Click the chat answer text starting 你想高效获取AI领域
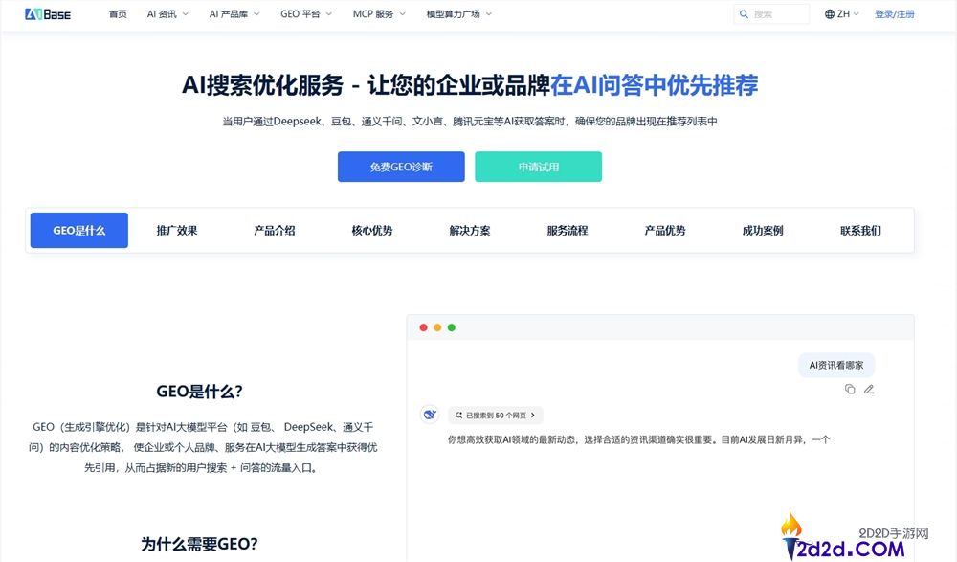 [639, 439]
